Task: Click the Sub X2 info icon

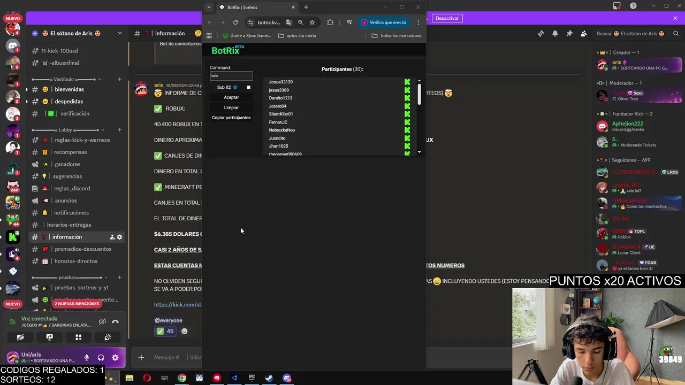Action: tap(235, 87)
